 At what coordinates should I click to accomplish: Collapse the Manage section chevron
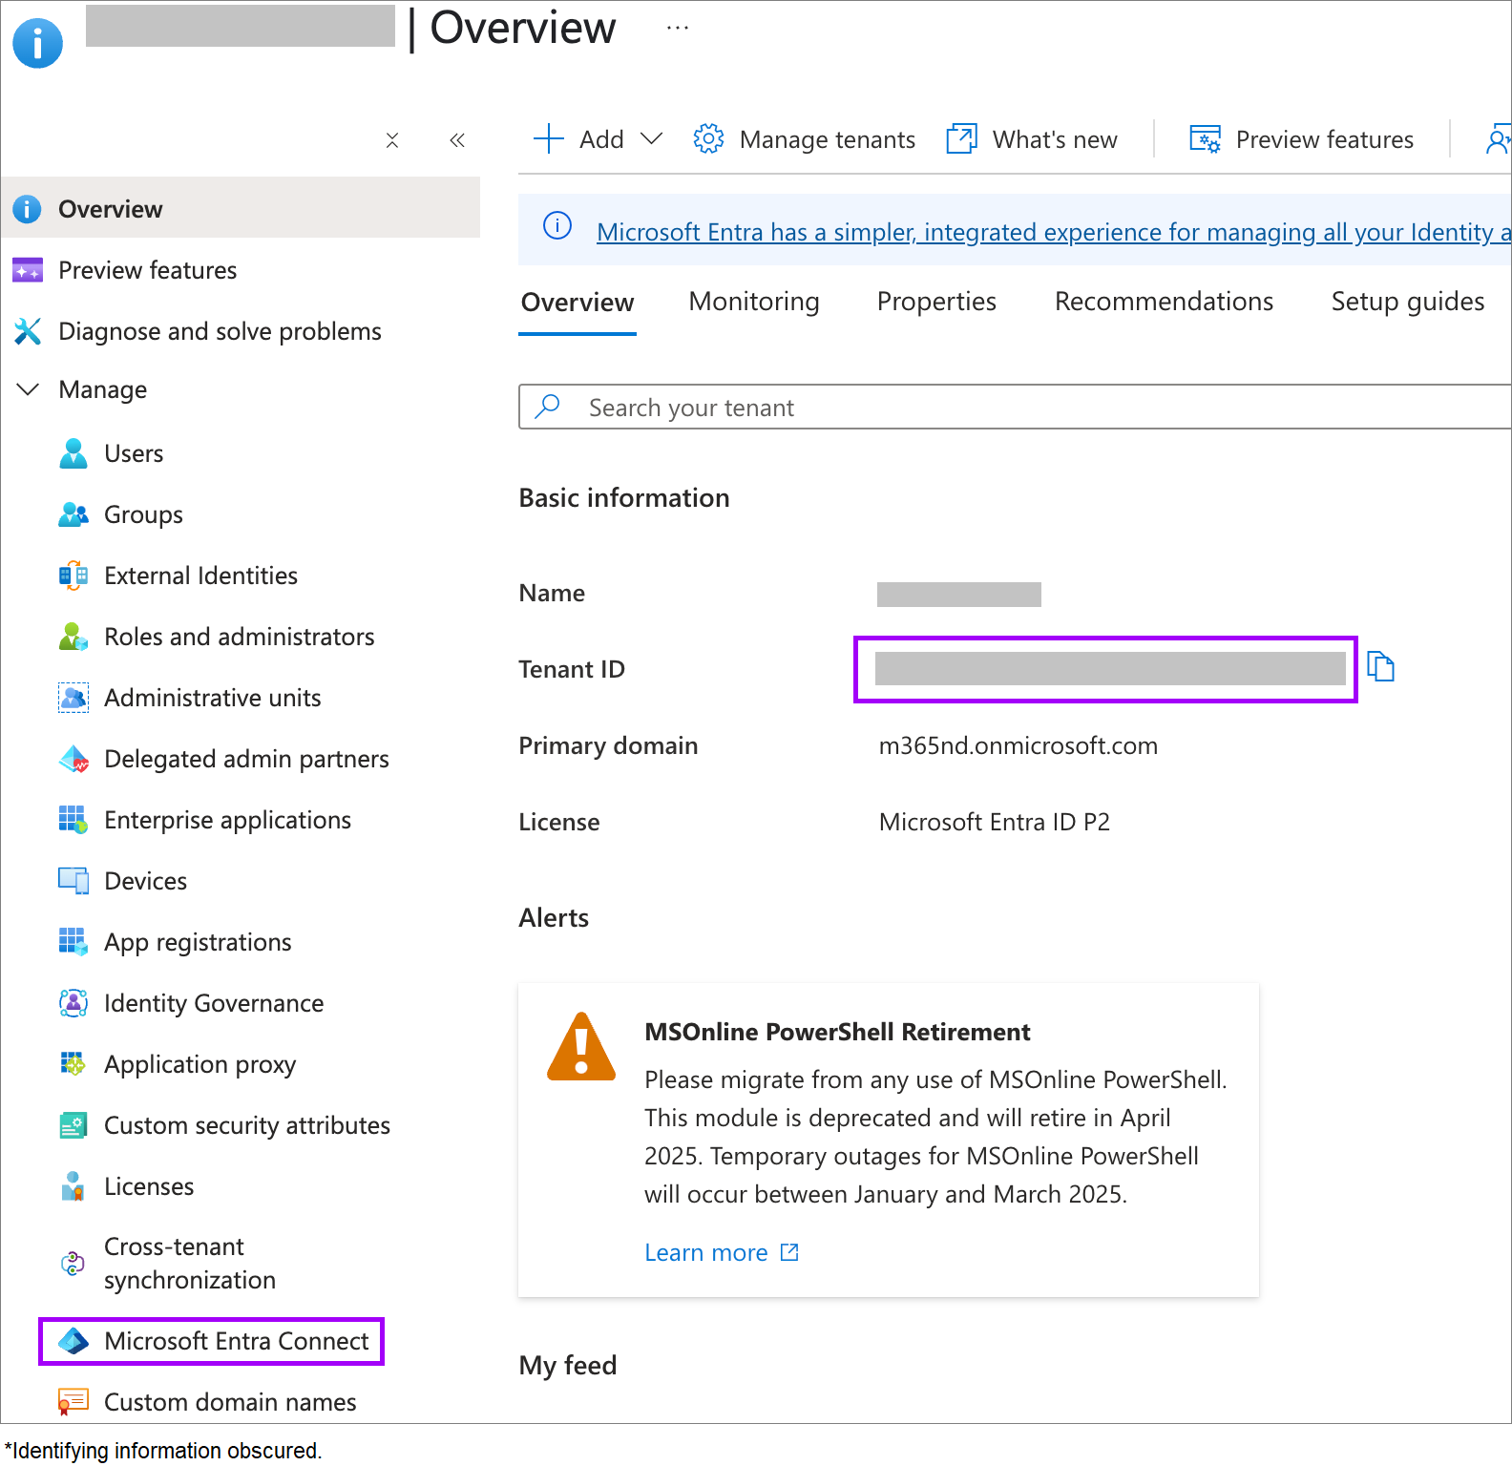tap(29, 389)
